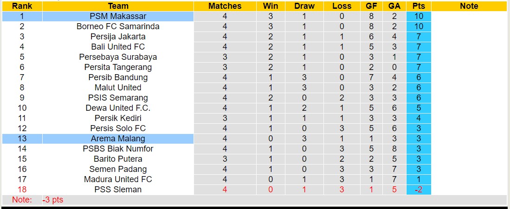Click the PSM Makassar team name
This screenshot has width=510, height=209.
[118, 16]
